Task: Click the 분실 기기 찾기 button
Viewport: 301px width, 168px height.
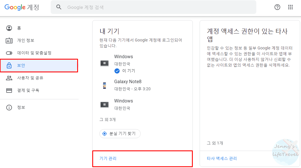Action: coord(120,134)
